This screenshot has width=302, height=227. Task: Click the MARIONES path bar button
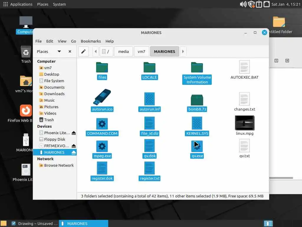point(165,51)
